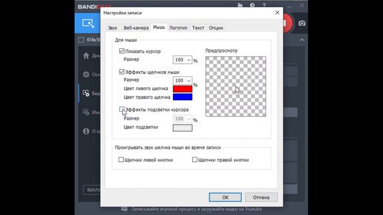
Task: Open the Bandicam home section icon
Action: (x=86, y=56)
